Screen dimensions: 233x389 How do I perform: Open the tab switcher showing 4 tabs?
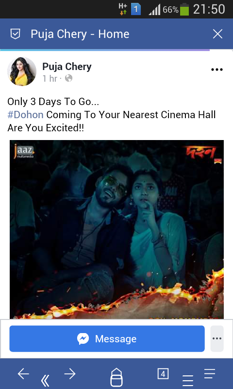pos(163,373)
